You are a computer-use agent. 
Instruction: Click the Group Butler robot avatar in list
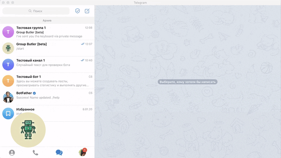8,48
